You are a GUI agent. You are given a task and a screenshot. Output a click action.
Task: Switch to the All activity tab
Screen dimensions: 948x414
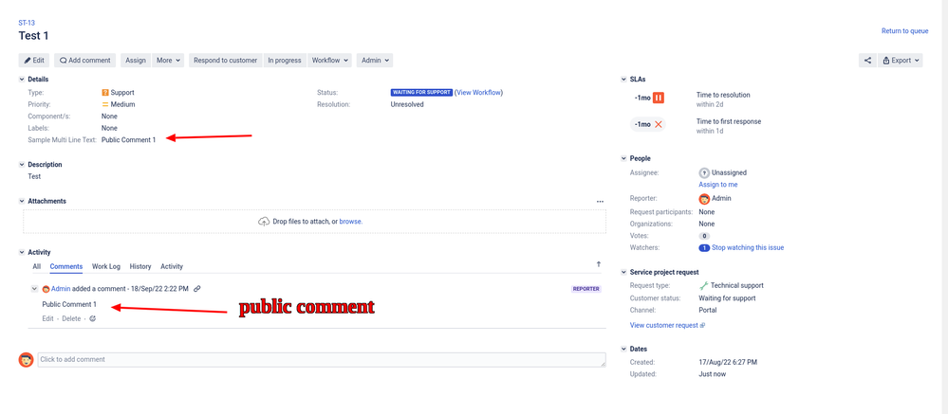point(37,266)
